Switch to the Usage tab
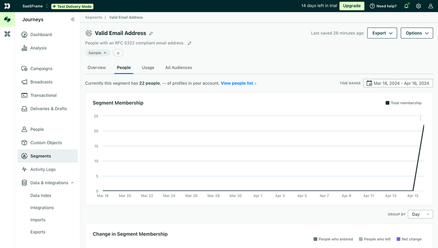Viewport: 438px width, 248px height. [148, 68]
